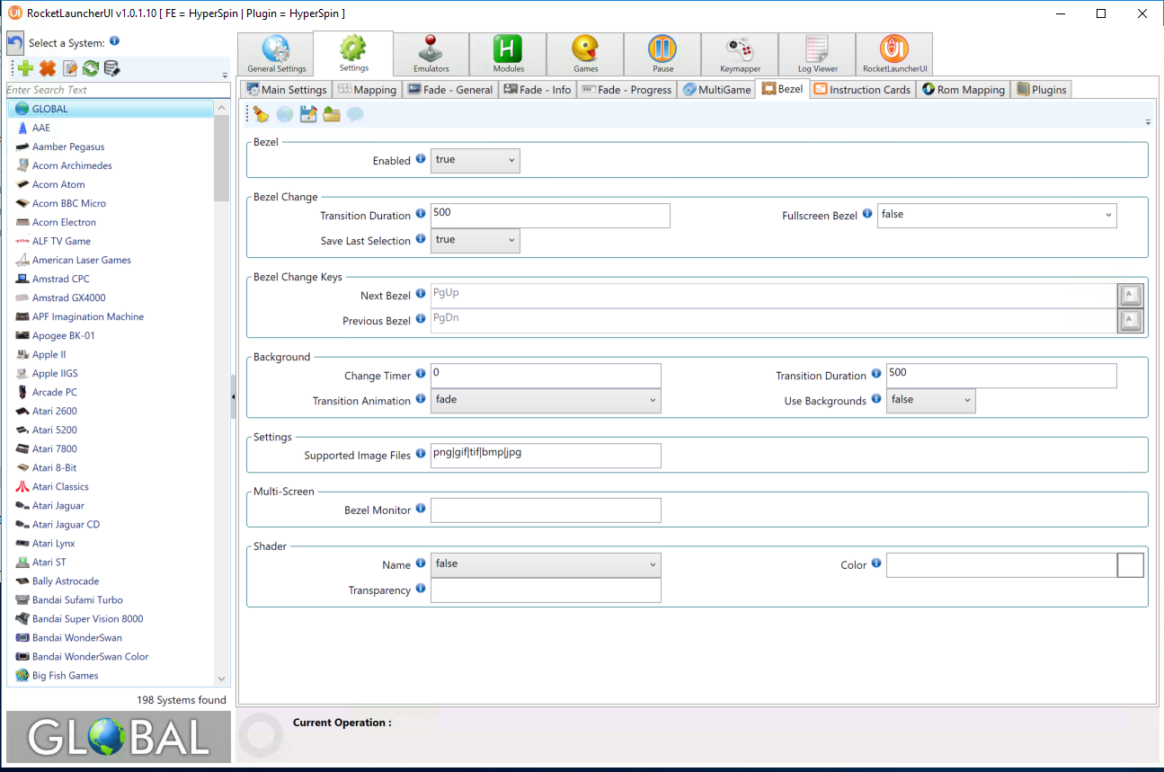Open the General Settings tab
The image size is (1164, 772).
(x=276, y=55)
